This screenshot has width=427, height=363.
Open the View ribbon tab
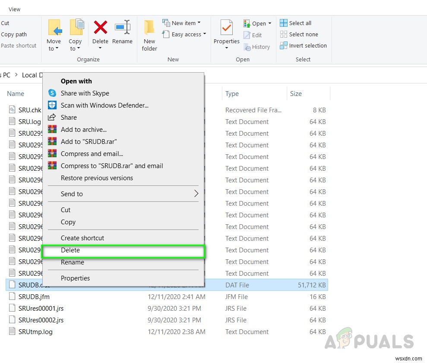14,9
